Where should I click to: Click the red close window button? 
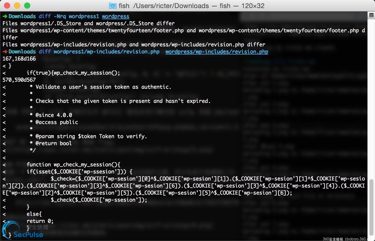click(x=7, y=6)
